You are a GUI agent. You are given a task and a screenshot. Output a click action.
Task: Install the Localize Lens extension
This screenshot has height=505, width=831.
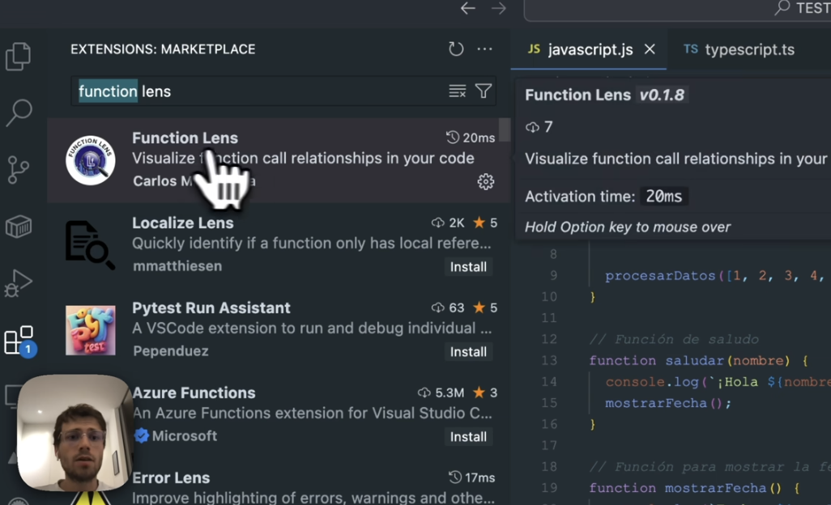pyautogui.click(x=468, y=267)
